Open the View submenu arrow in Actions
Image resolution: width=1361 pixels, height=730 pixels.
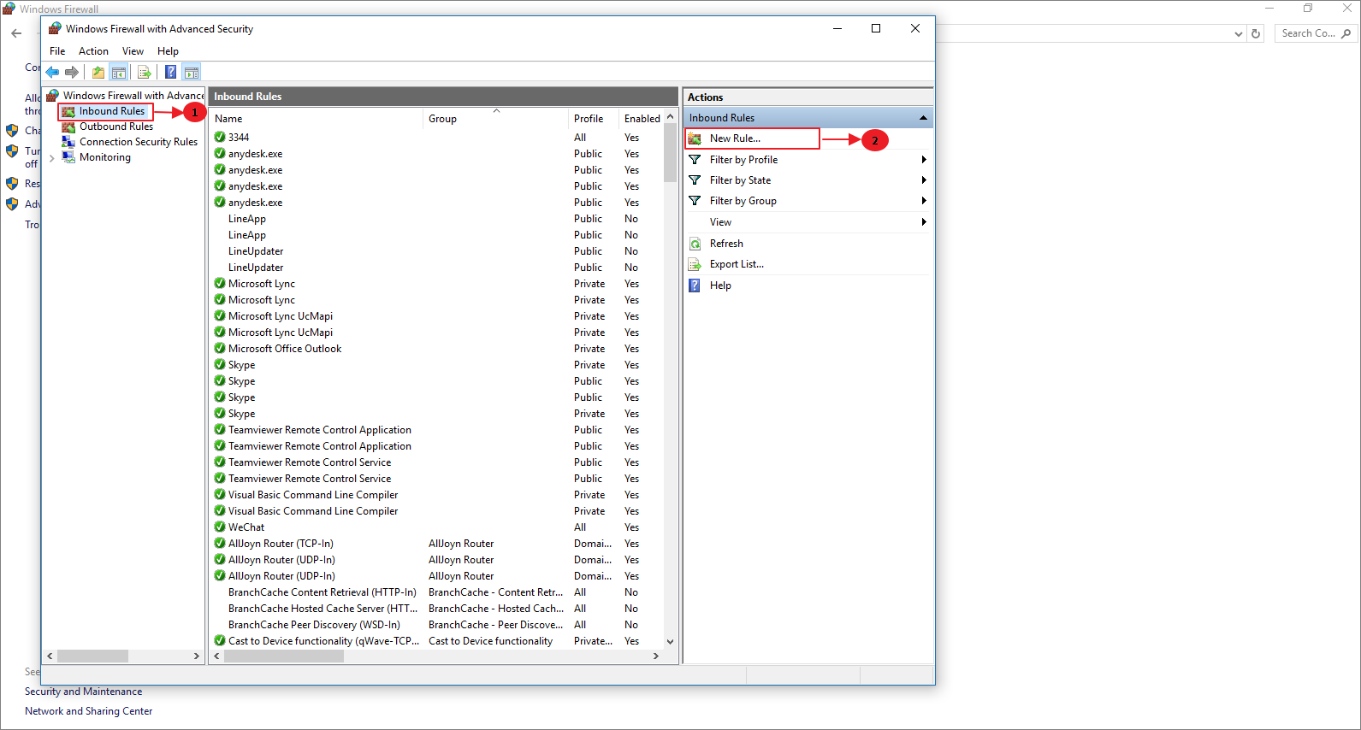[924, 222]
